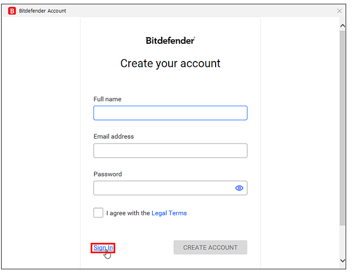Image resolution: width=358 pixels, height=272 pixels.
Task: Follow the Sign In link
Action: tap(103, 248)
